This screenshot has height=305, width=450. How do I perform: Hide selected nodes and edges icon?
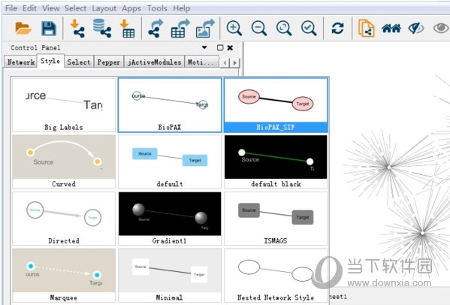click(x=416, y=29)
